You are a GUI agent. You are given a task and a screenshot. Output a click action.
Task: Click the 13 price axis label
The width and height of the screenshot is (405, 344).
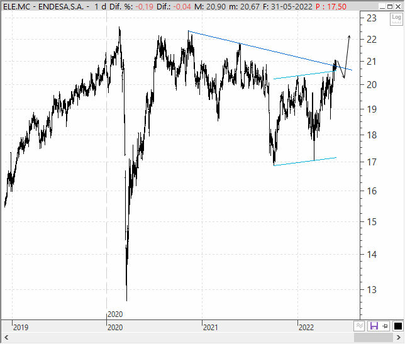point(372,290)
